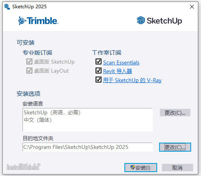Viewport: 201px width, 176px height.
Task: Open the 用于 SketchUp 的 V-Ray link
Action: click(x=132, y=80)
